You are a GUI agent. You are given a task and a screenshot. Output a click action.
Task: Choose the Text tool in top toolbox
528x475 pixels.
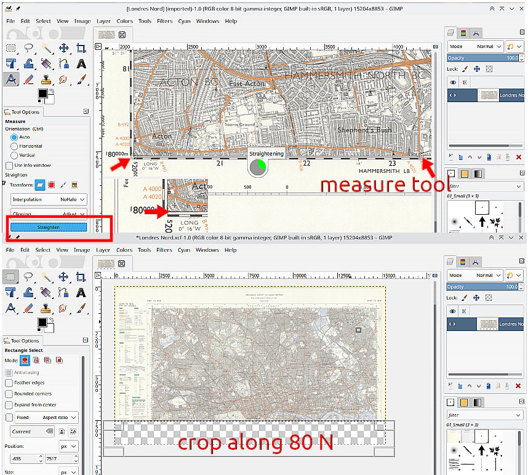pos(81,63)
